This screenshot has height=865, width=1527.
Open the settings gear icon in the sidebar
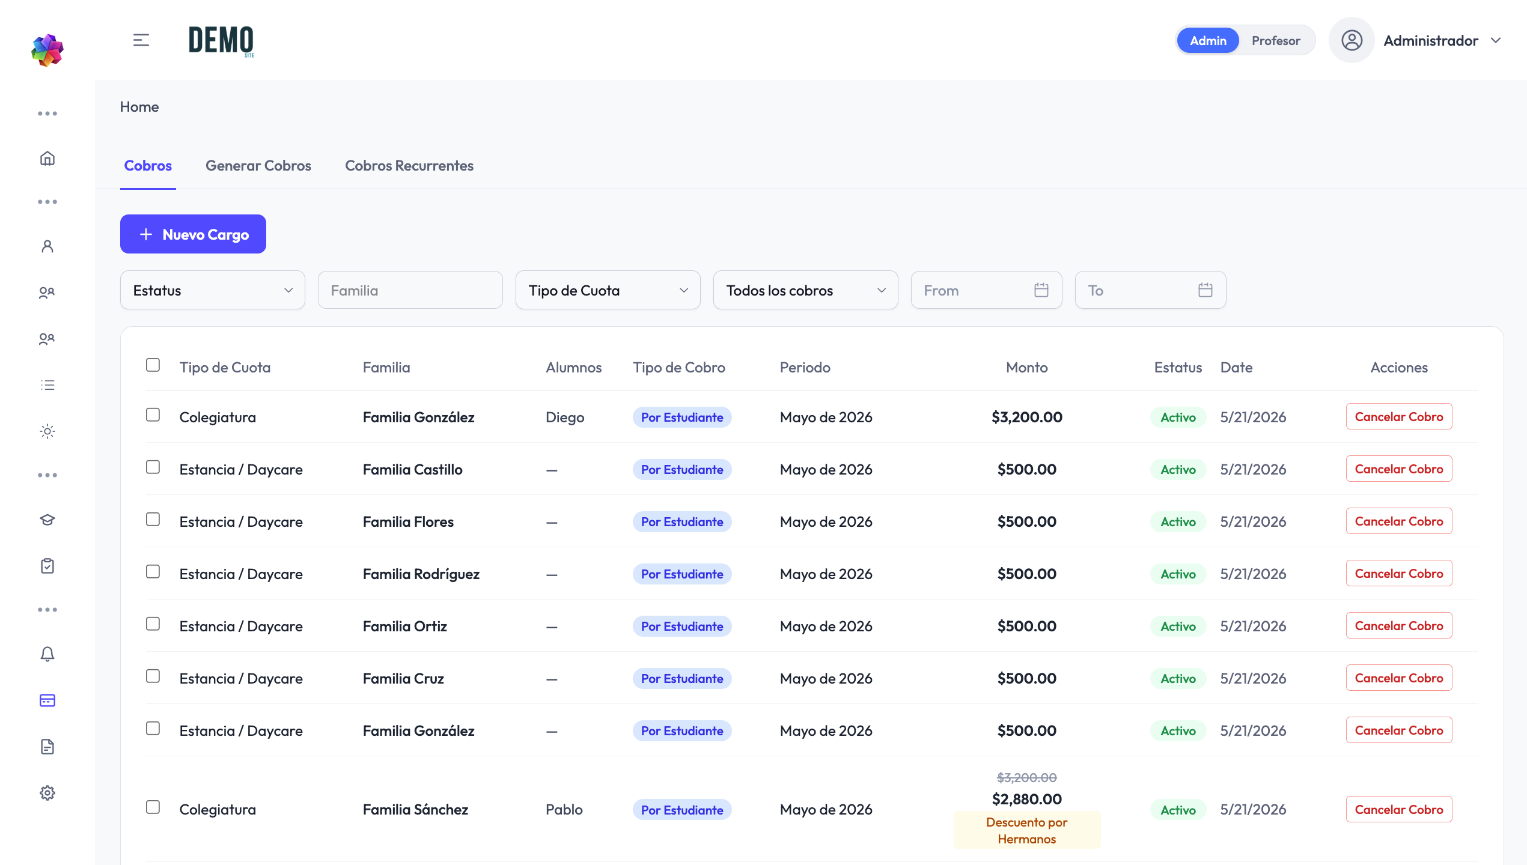pyautogui.click(x=47, y=793)
